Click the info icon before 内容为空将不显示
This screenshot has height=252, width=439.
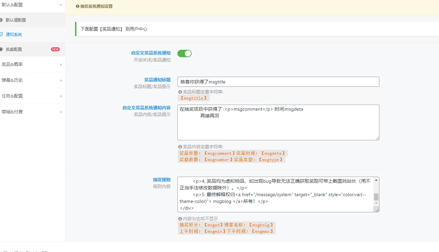(179, 218)
